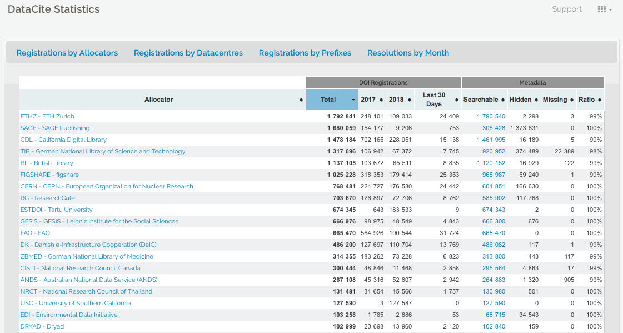This screenshot has height=333, width=623.
Task: Open ZBMED German National Library of Medicine
Action: [87, 256]
